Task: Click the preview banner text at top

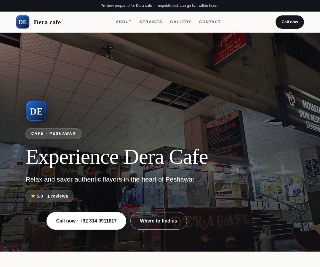Action: [160, 6]
